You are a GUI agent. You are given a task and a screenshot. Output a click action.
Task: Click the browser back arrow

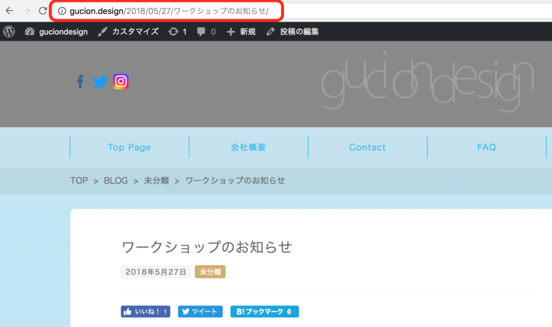click(10, 11)
